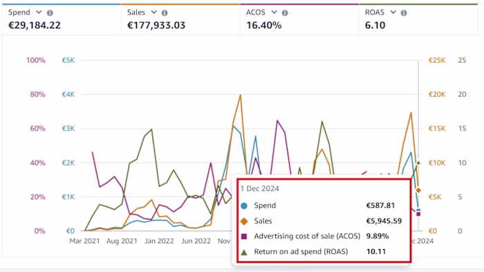Image resolution: width=484 pixels, height=272 pixels.
Task: Click the tooltip Sales value €5,945.59
Action: tap(384, 221)
